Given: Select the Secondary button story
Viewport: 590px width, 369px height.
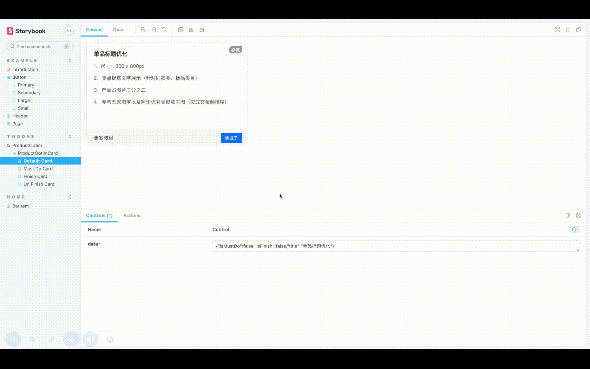Looking at the screenshot, I should pos(29,93).
